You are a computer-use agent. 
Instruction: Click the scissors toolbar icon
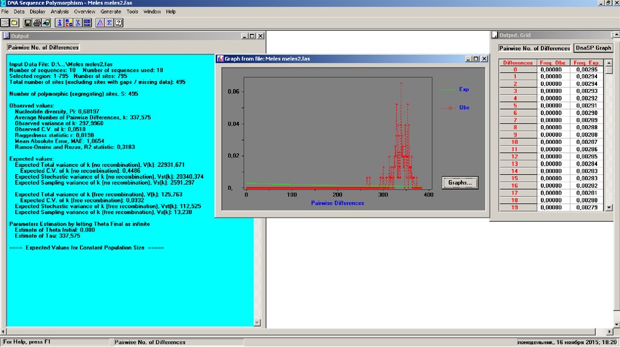coord(78,23)
